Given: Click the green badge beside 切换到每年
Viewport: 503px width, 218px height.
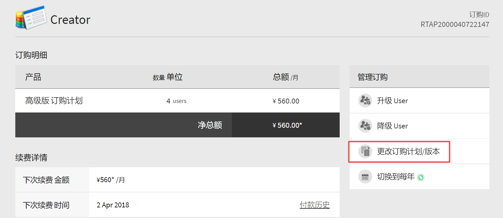Looking at the screenshot, I should click(x=421, y=178).
